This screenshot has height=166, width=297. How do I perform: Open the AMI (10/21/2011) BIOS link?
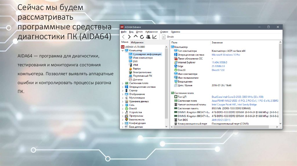pyautogui.click(x=221, y=120)
